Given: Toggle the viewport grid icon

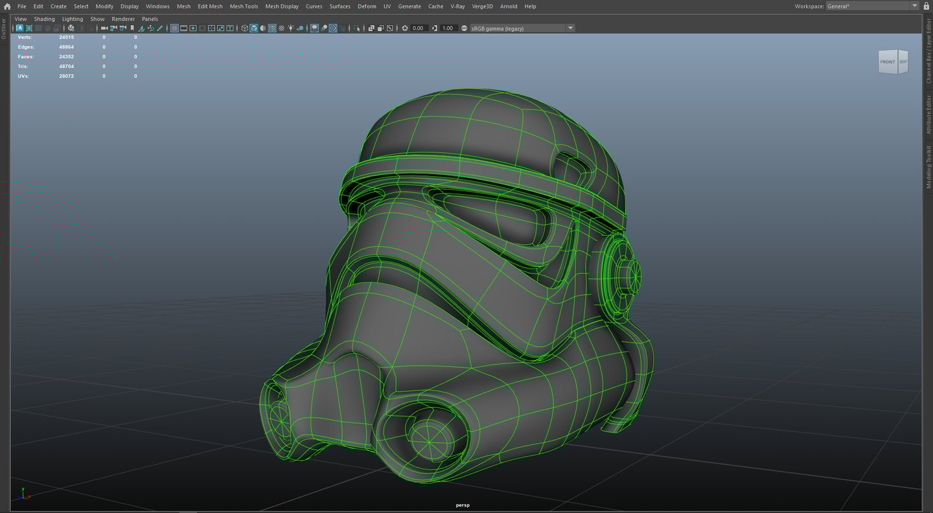Looking at the screenshot, I should pos(174,28).
